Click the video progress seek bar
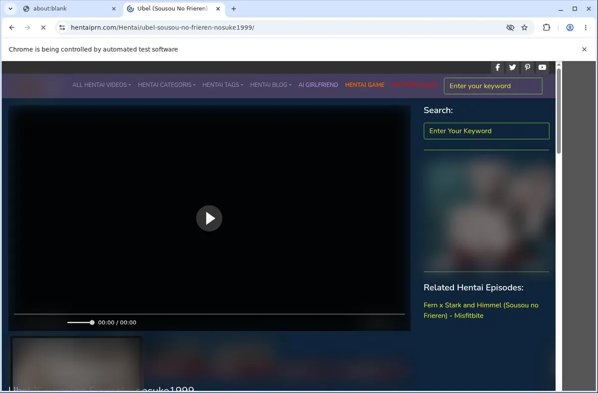Screen dimensions: 598x393 209,314
